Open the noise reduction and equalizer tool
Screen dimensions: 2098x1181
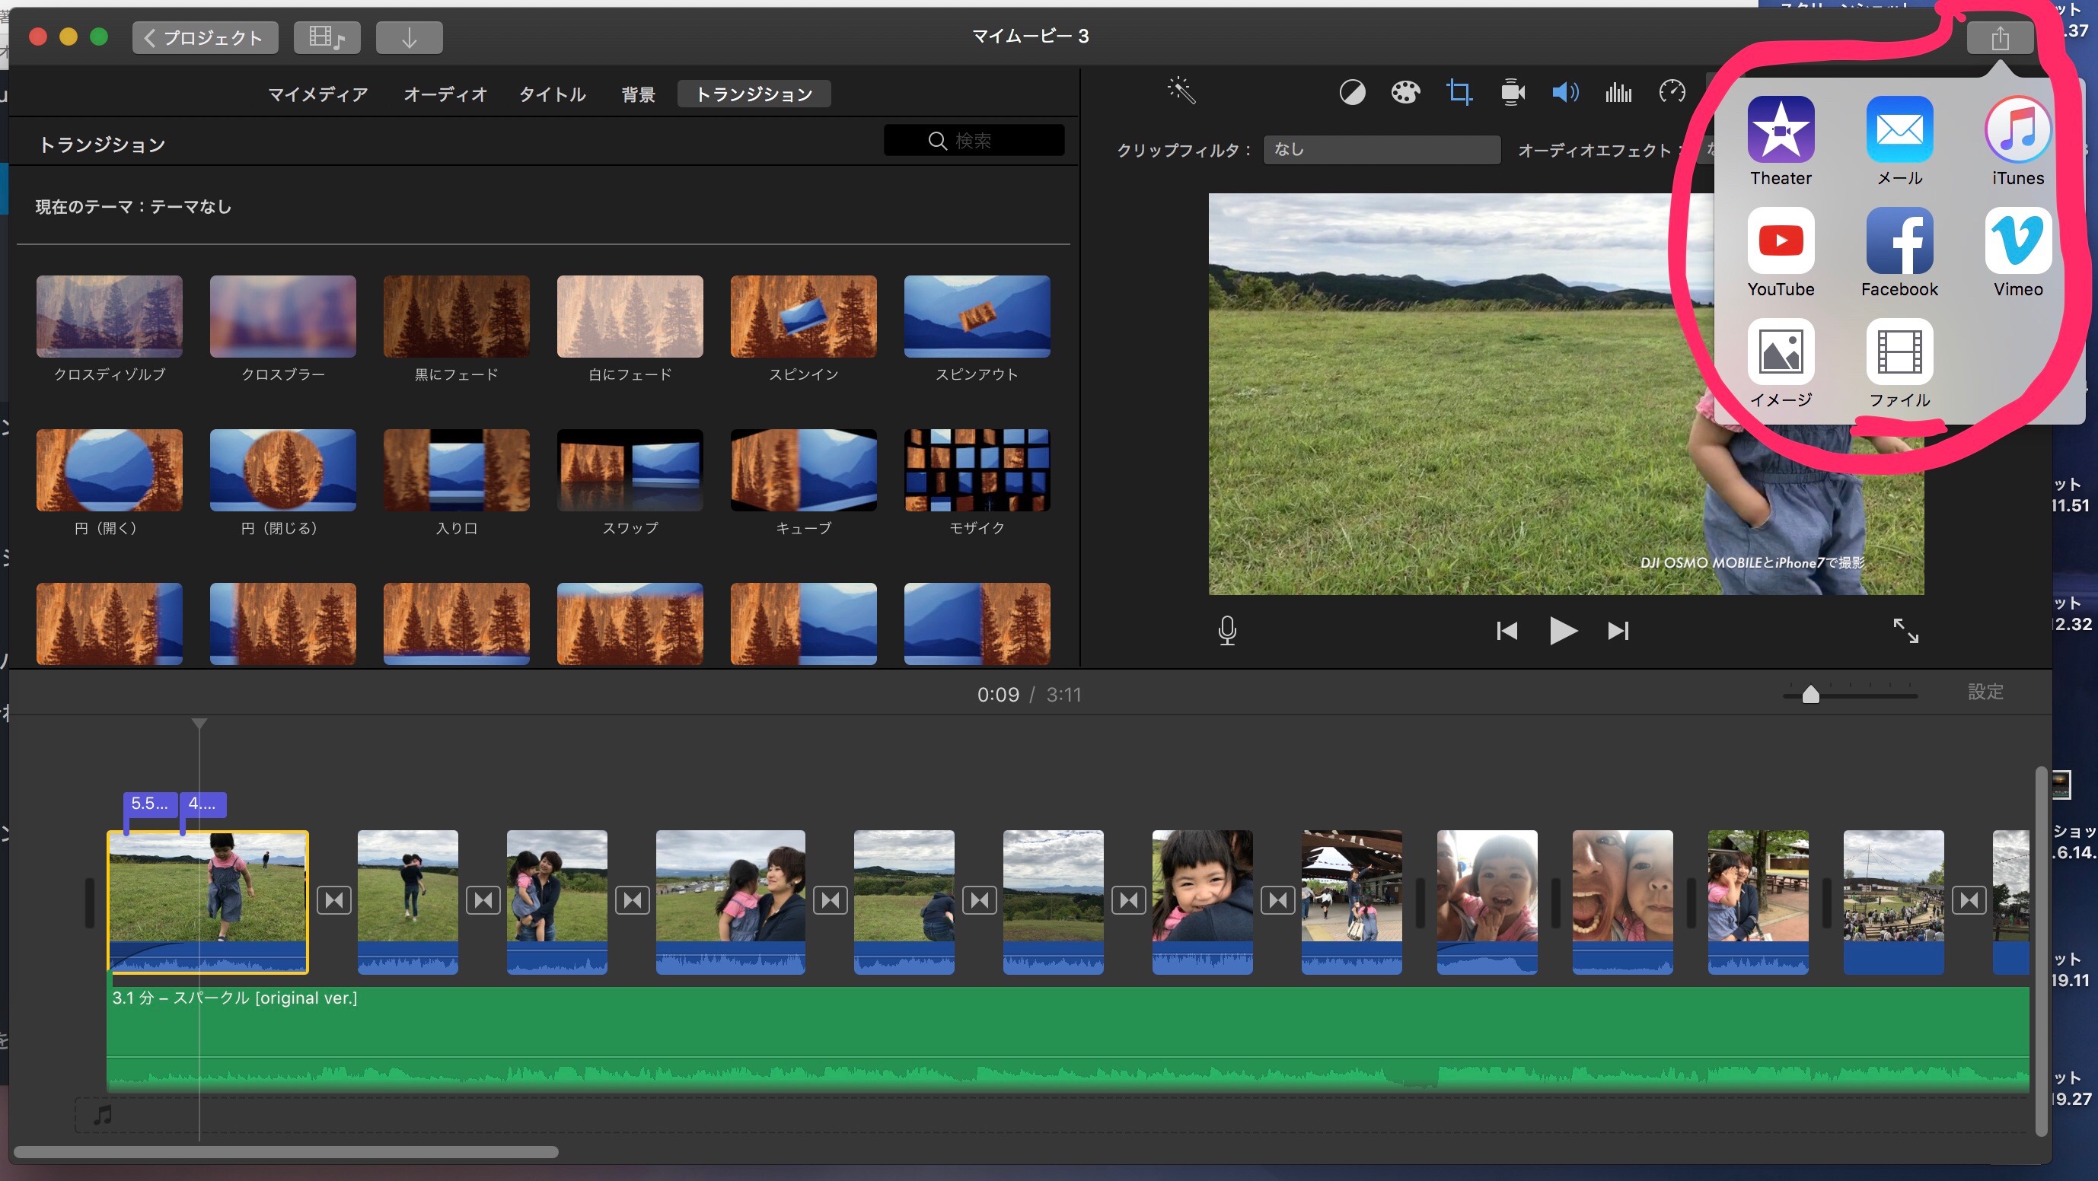click(x=1618, y=92)
